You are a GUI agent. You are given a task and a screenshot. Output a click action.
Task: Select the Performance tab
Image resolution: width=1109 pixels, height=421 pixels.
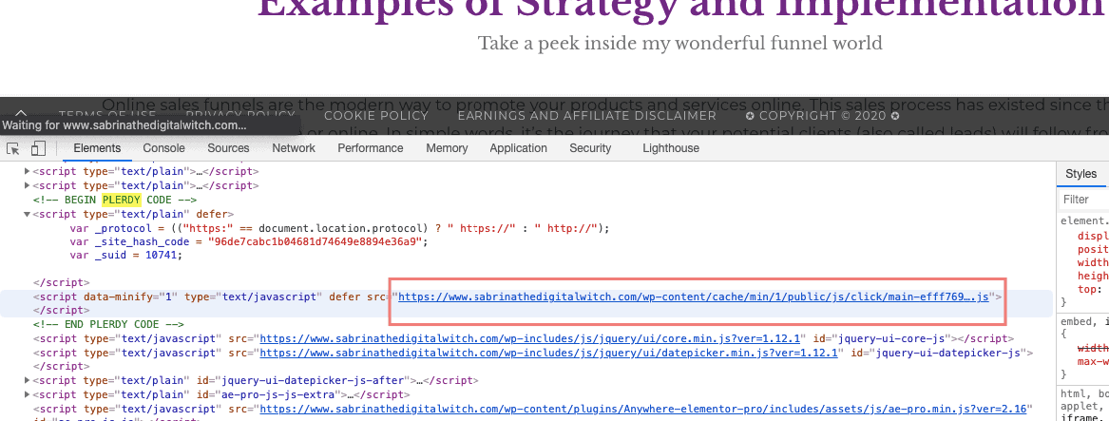[371, 148]
